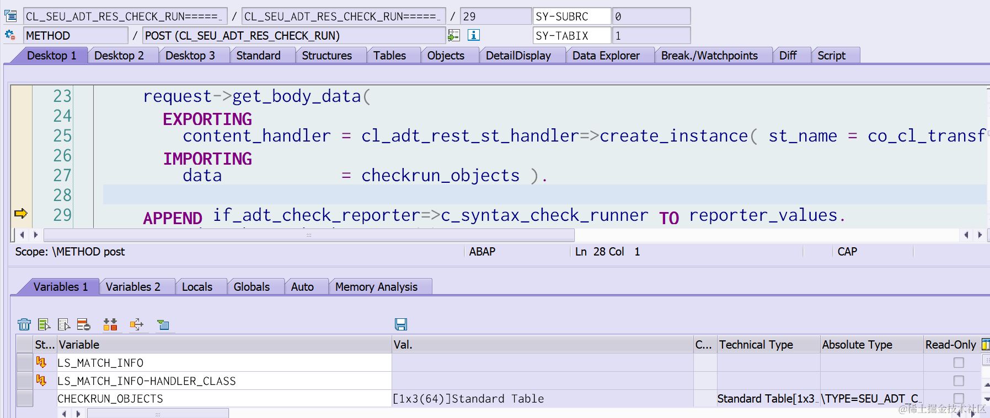Click the yellow execution arrow at line 29
The image size is (990, 418).
pos(21,214)
